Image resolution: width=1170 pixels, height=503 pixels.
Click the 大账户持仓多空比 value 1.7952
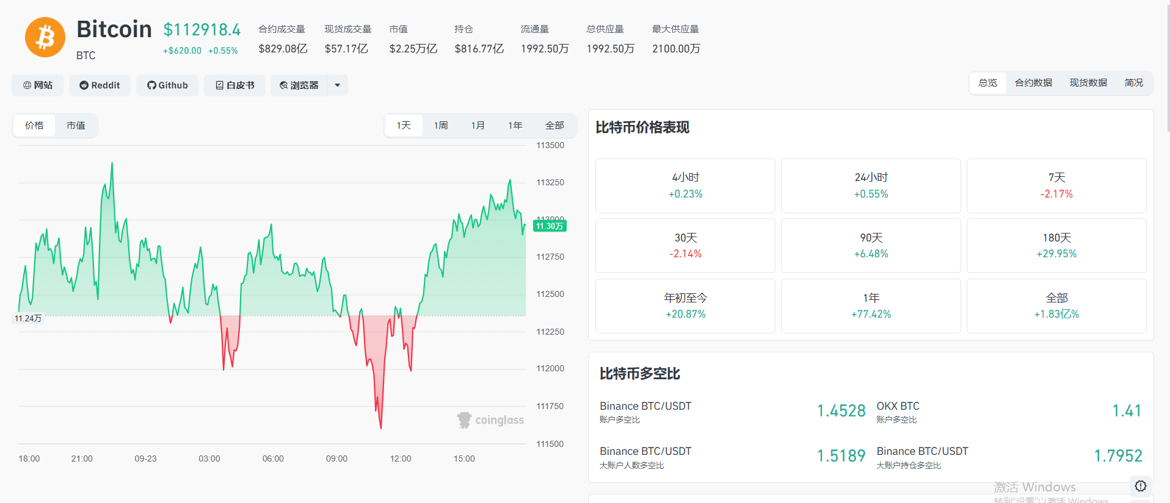pyautogui.click(x=1118, y=456)
